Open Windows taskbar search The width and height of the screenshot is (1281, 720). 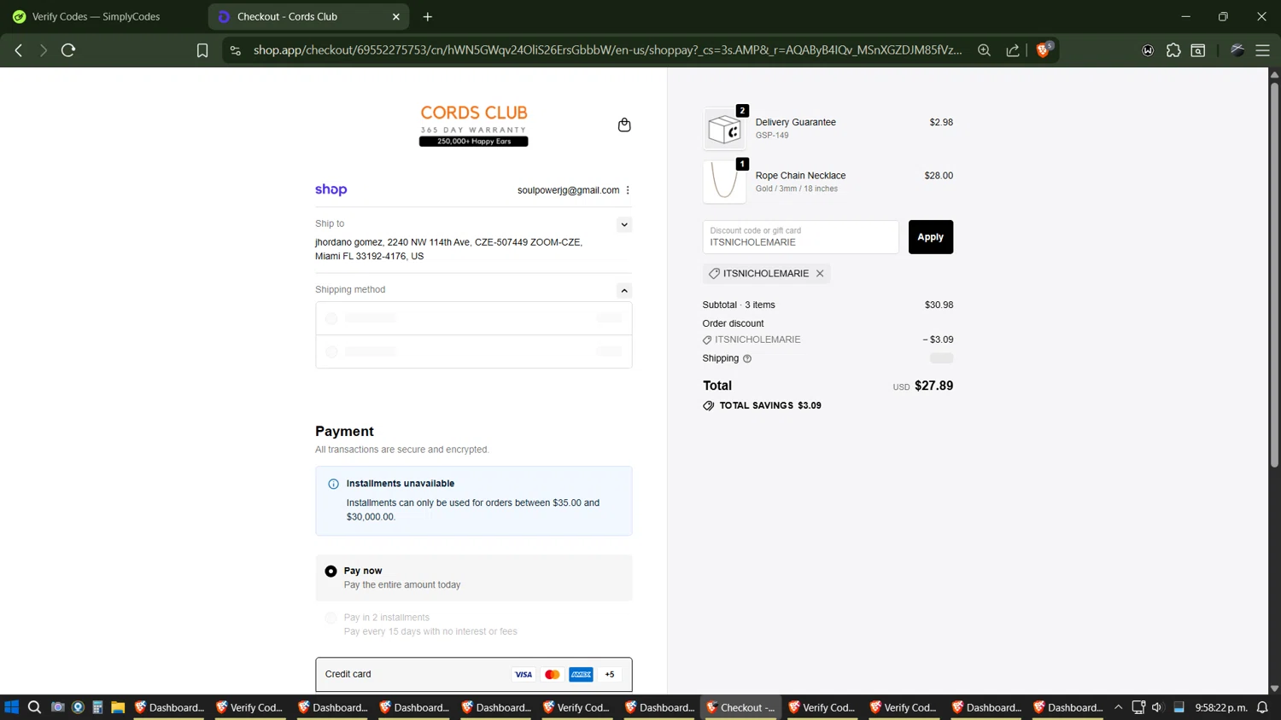pyautogui.click(x=34, y=707)
